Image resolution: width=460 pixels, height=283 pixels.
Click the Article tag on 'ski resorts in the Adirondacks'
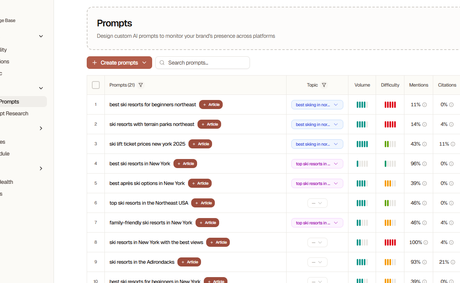(189, 262)
